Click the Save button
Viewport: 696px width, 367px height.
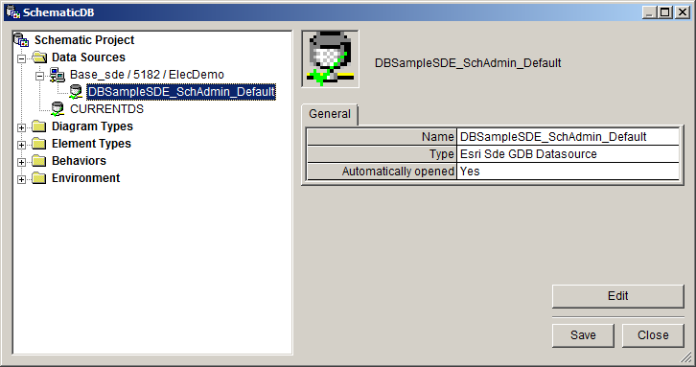583,335
